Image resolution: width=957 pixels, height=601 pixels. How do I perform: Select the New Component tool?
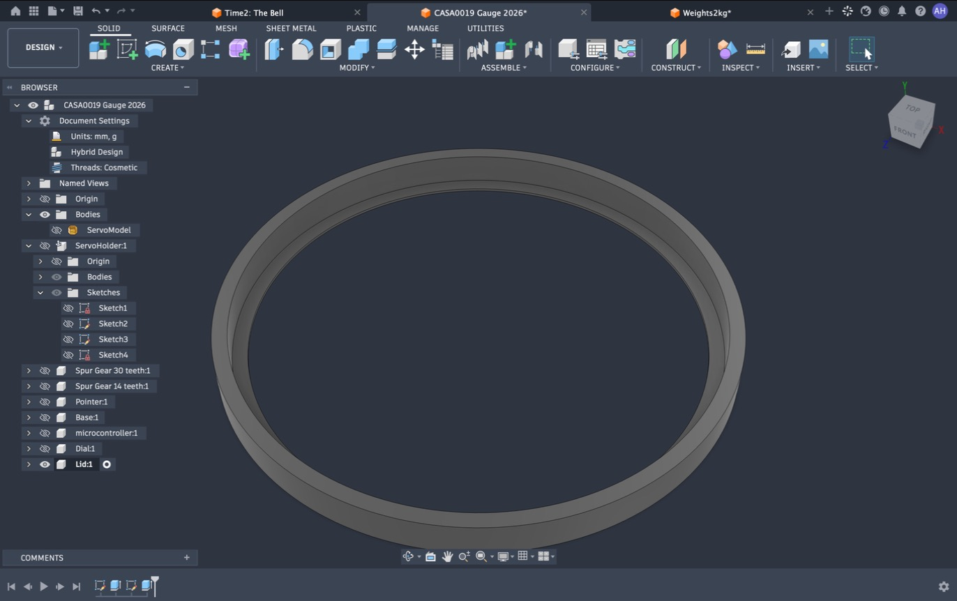[x=99, y=50]
